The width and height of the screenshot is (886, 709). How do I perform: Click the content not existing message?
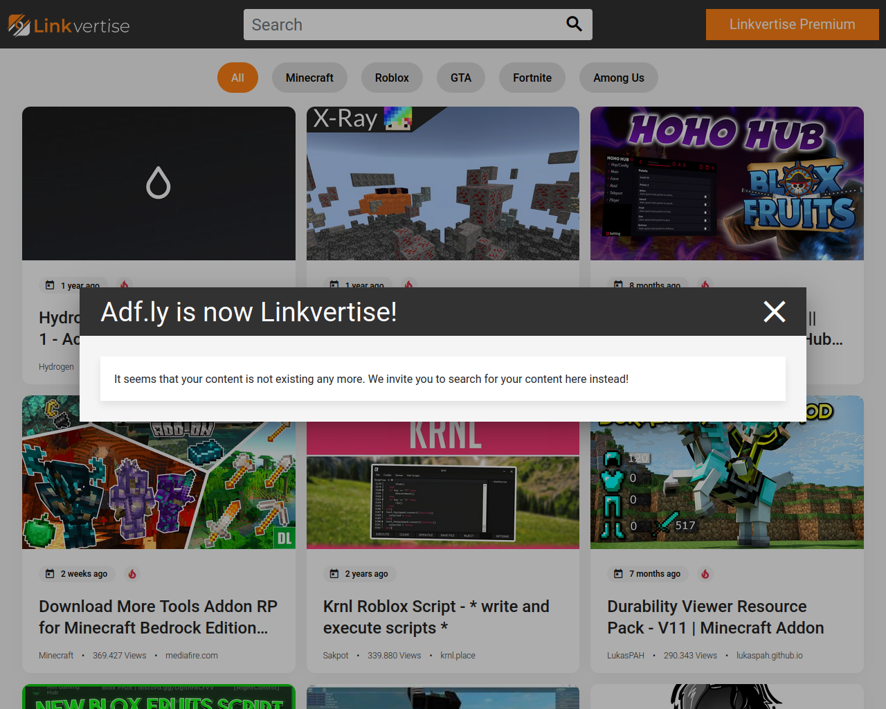click(372, 379)
